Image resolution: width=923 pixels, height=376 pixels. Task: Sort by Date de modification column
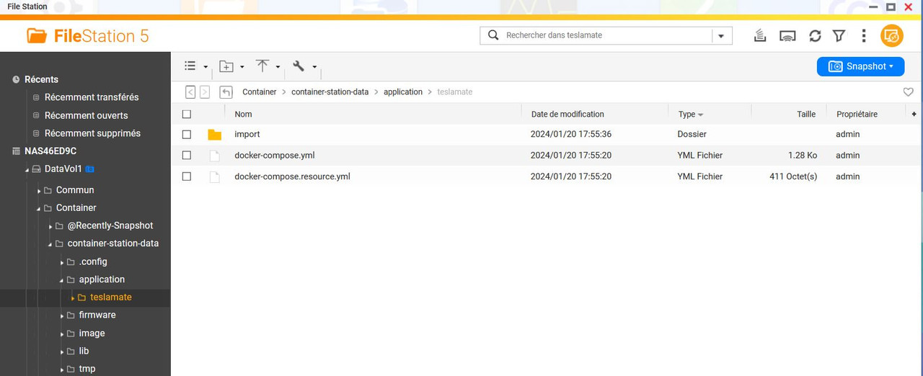568,114
